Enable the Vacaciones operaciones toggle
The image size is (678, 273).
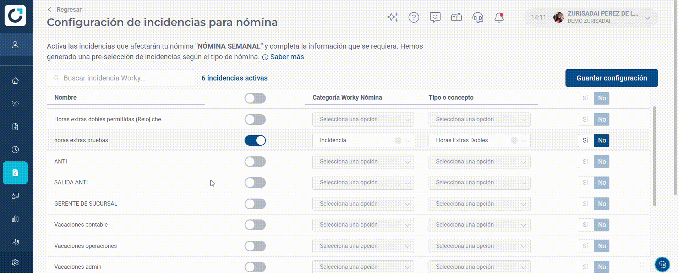(x=255, y=246)
